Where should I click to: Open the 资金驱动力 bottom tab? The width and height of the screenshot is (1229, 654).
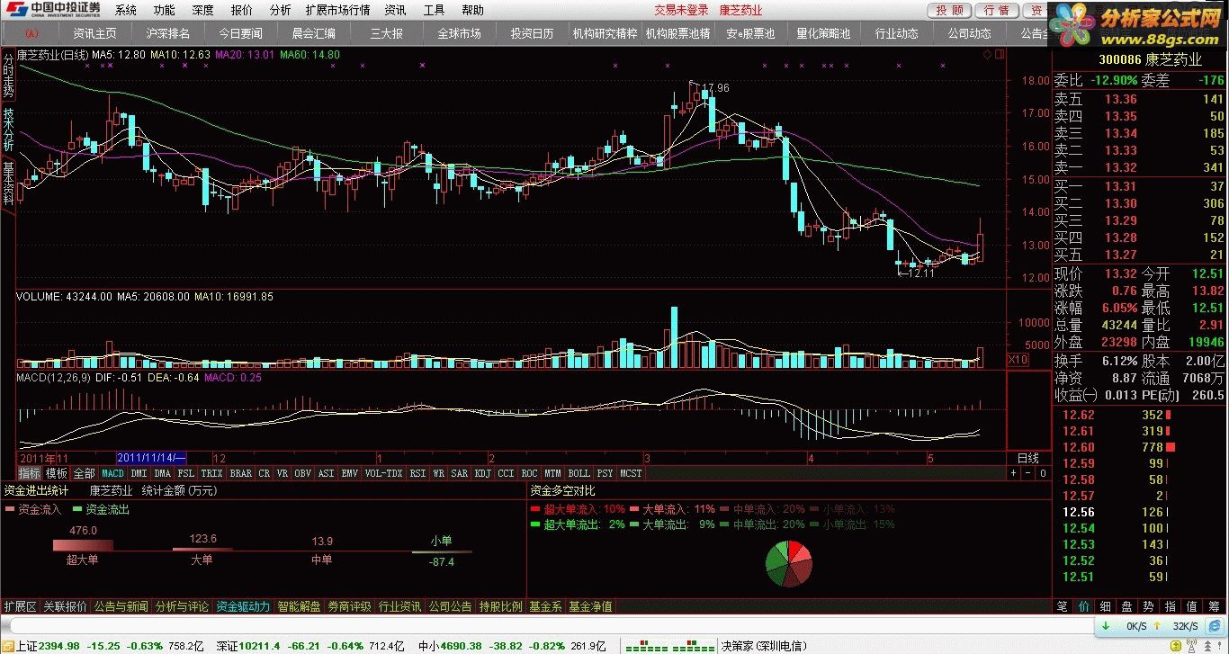click(243, 606)
